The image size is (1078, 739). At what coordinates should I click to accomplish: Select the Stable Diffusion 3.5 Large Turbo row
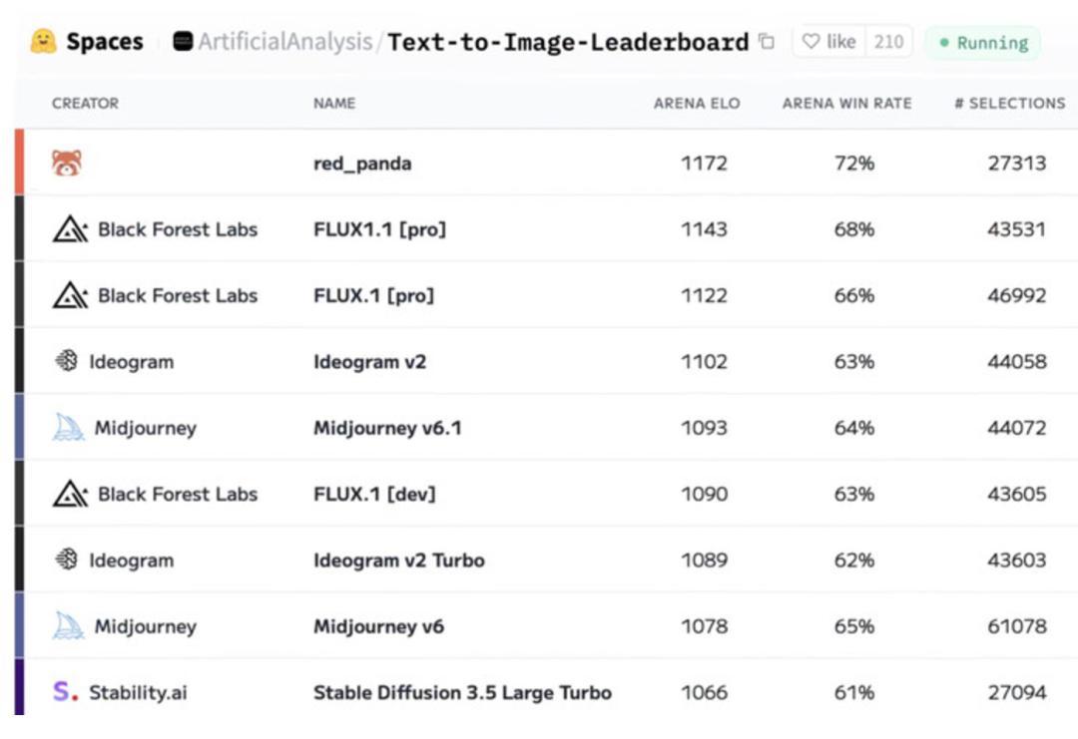[462, 692]
